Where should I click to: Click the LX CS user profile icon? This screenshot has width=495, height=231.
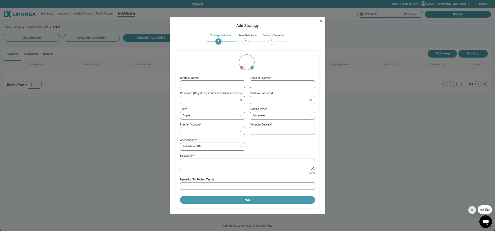(423, 4)
